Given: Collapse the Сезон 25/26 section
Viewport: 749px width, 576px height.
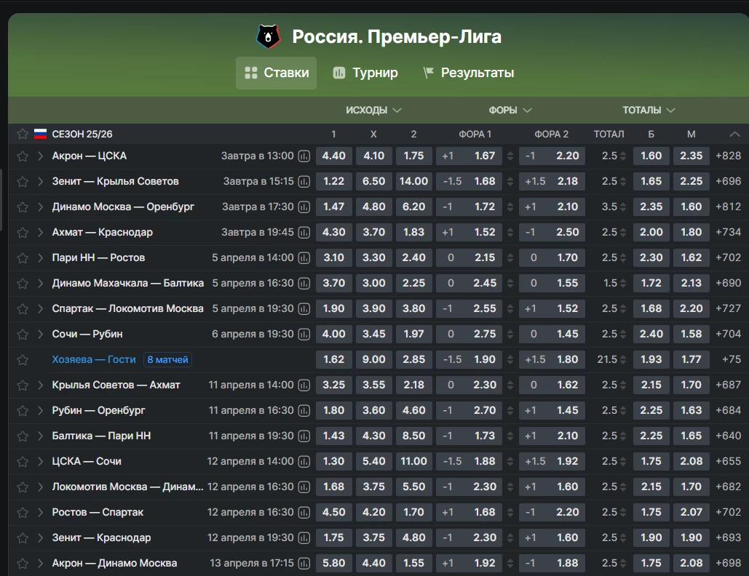Looking at the screenshot, I should [x=734, y=134].
